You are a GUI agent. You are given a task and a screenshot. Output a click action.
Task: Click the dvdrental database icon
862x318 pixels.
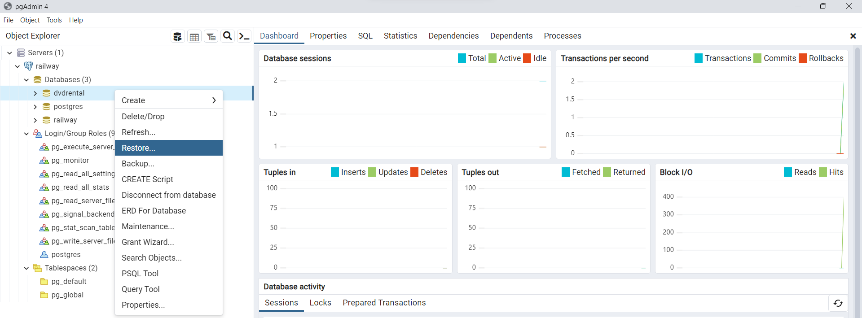coord(47,93)
